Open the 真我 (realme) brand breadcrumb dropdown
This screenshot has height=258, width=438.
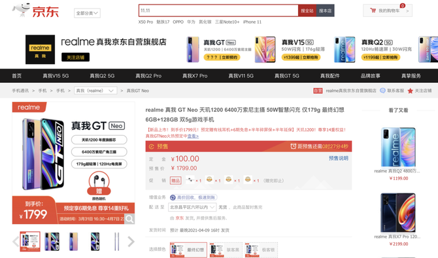tap(95, 91)
